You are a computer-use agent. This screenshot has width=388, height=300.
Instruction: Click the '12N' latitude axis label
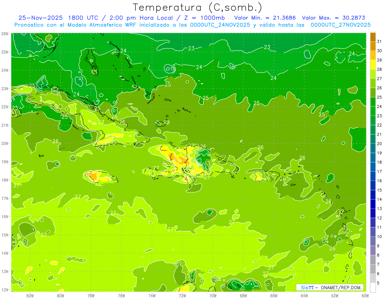point(5,290)
